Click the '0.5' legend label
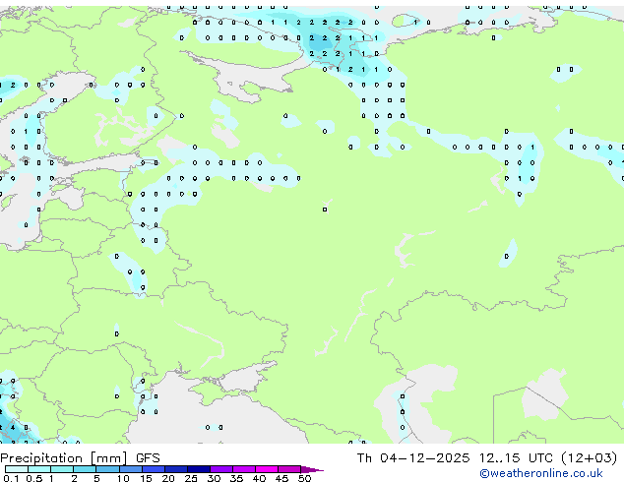 [x=33, y=478]
